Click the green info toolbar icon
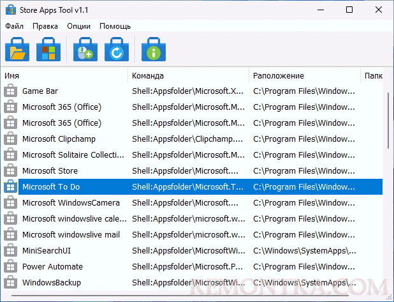394x302 pixels. pos(154,49)
